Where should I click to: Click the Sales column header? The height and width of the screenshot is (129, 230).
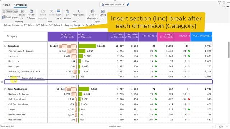click(92, 36)
